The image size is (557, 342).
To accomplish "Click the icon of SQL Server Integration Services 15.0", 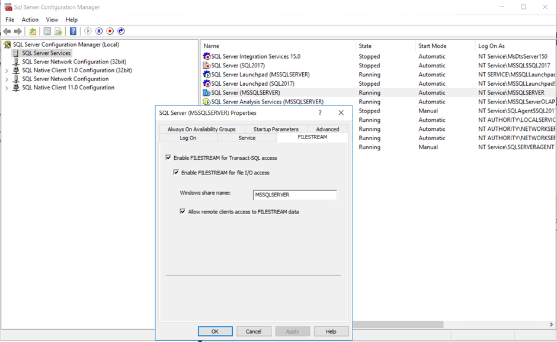I will click(x=206, y=56).
